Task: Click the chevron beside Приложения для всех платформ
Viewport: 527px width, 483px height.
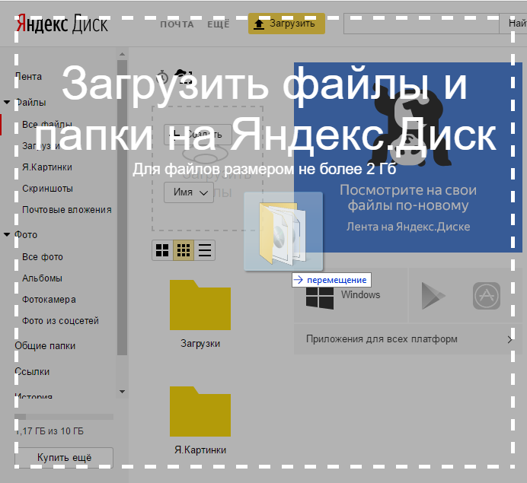Action: (509, 339)
